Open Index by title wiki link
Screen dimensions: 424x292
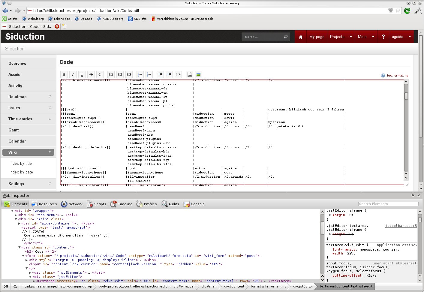click(x=20, y=164)
